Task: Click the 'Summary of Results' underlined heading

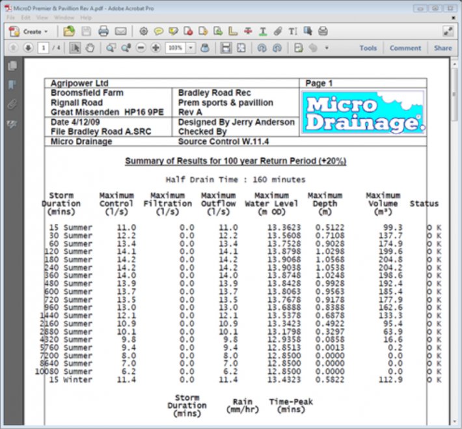Action: (236, 161)
